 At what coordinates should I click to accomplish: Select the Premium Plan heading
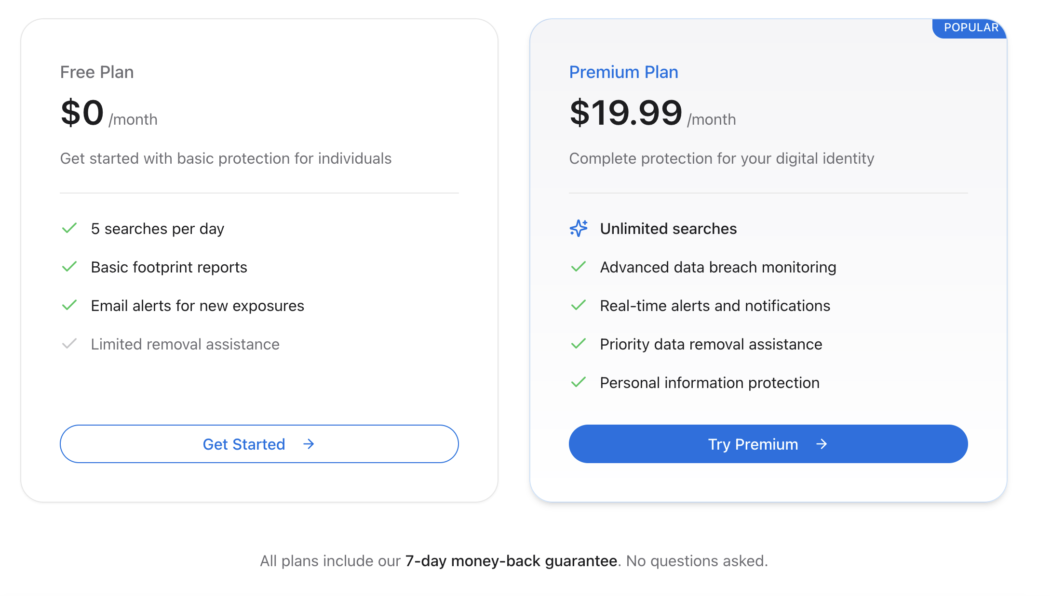(623, 72)
